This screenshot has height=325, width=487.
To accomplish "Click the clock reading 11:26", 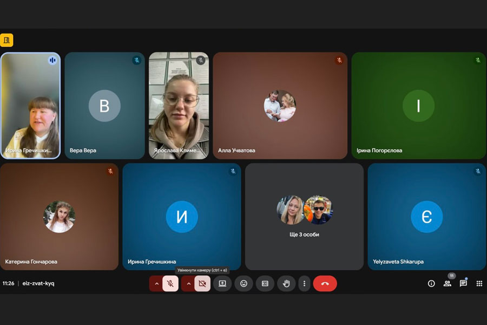I will click(x=8, y=283).
